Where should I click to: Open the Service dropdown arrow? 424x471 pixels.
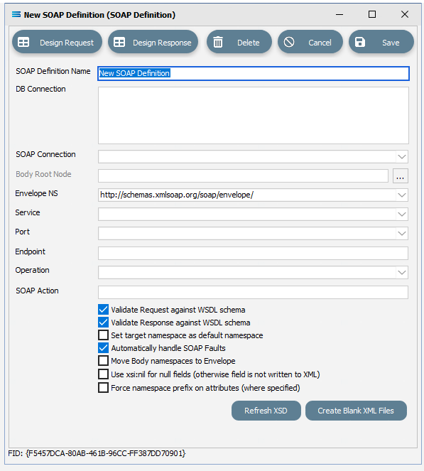402,214
